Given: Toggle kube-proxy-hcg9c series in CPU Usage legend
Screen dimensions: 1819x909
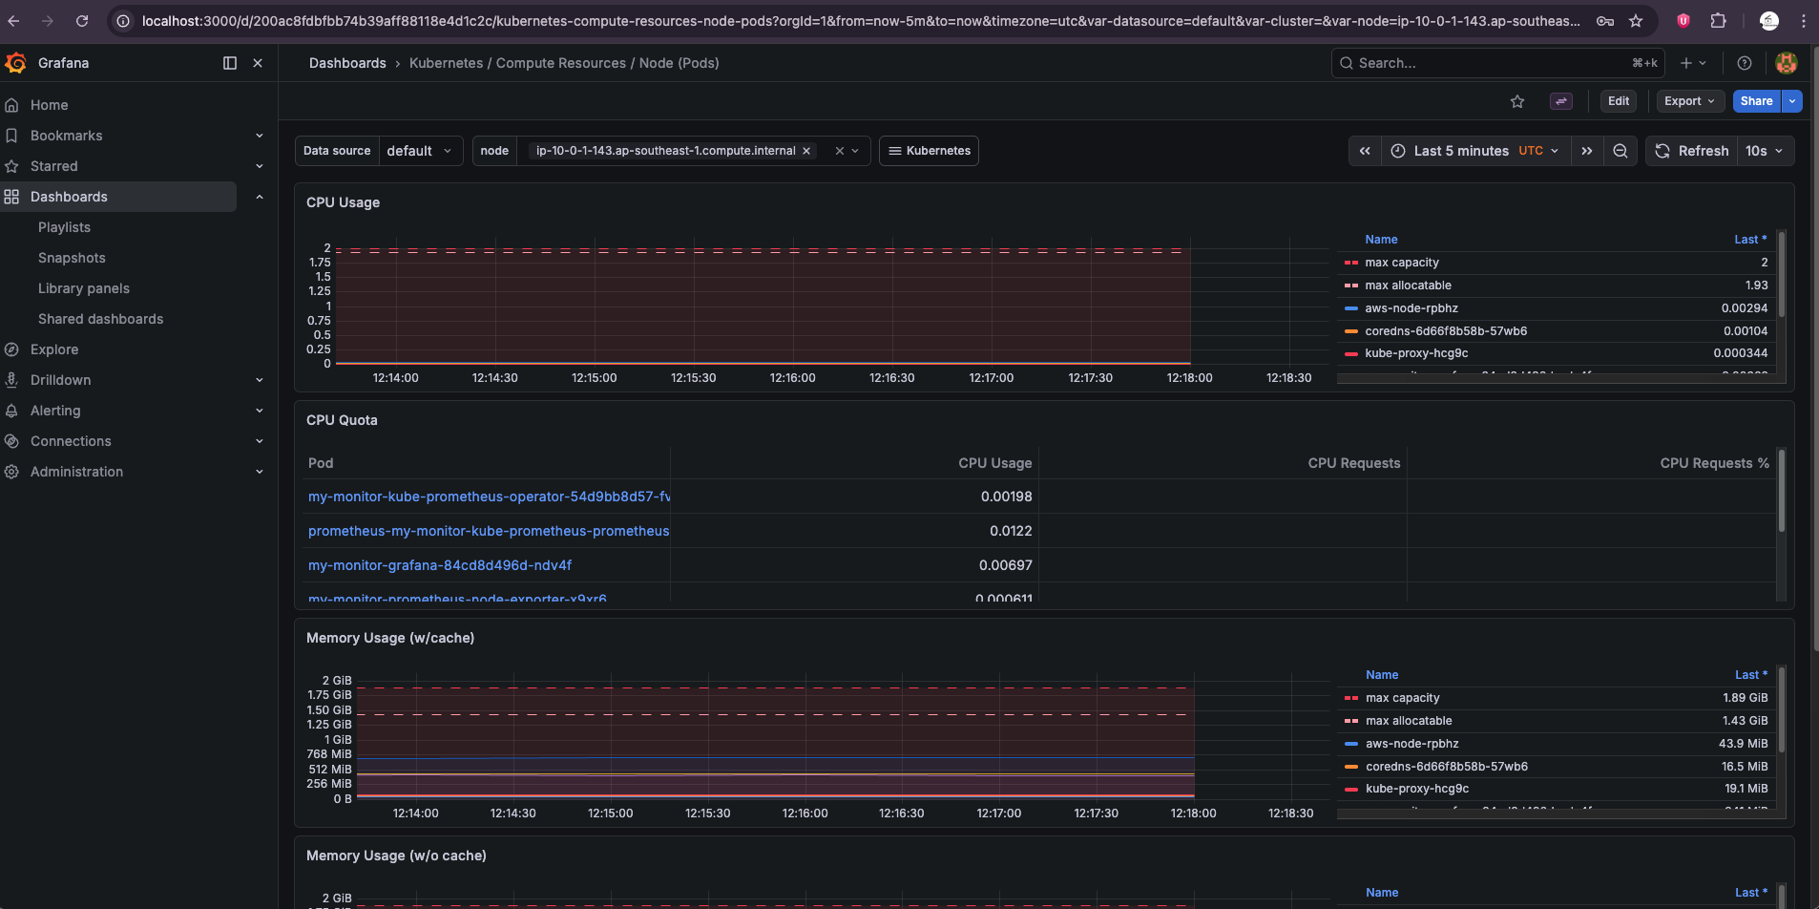Looking at the screenshot, I should pyautogui.click(x=1416, y=353).
